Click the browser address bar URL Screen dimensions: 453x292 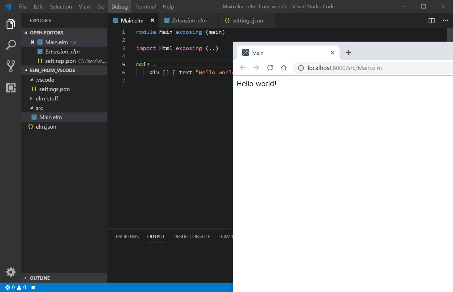344,68
